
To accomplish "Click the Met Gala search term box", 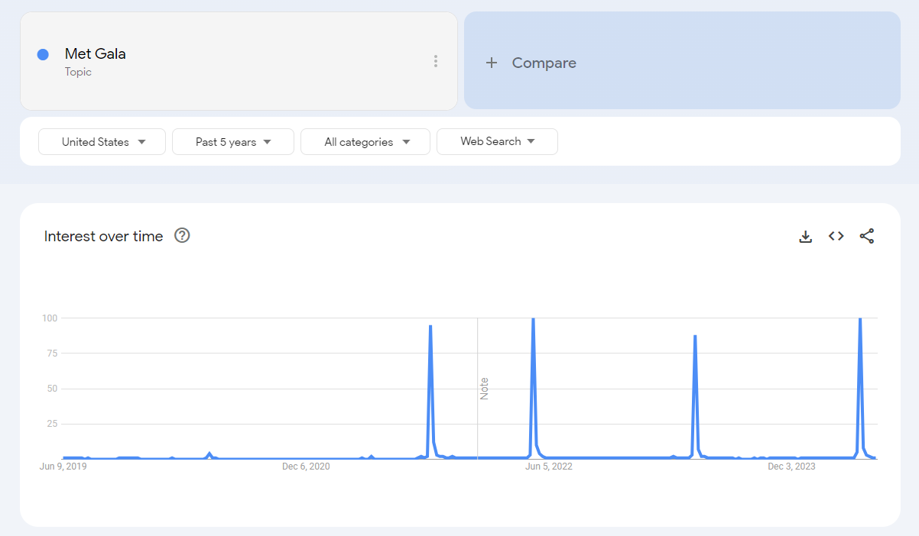I will coord(239,61).
